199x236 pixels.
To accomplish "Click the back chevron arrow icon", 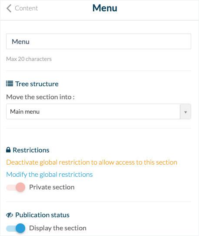I will tap(9, 8).
